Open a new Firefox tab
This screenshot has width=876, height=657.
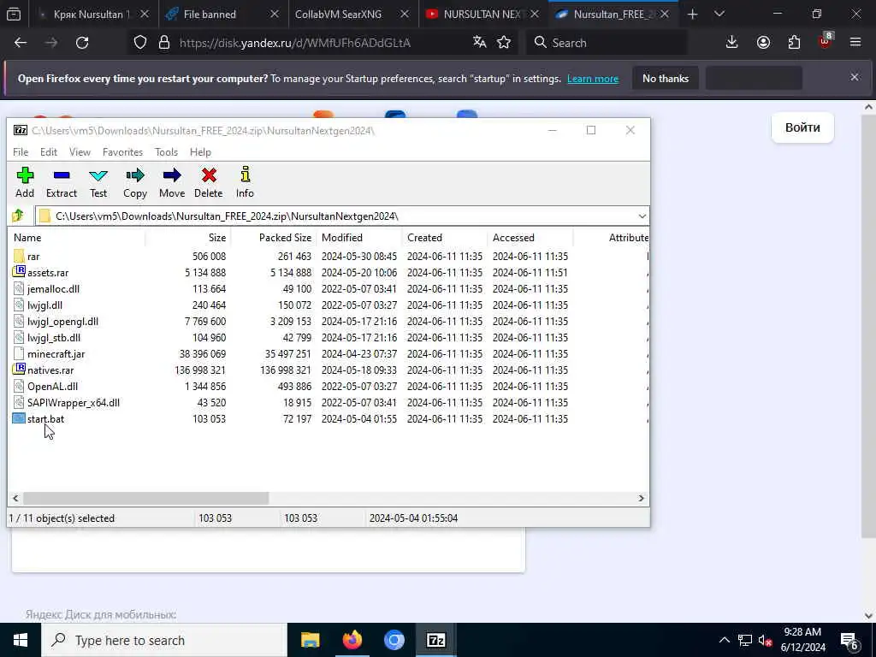692,14
